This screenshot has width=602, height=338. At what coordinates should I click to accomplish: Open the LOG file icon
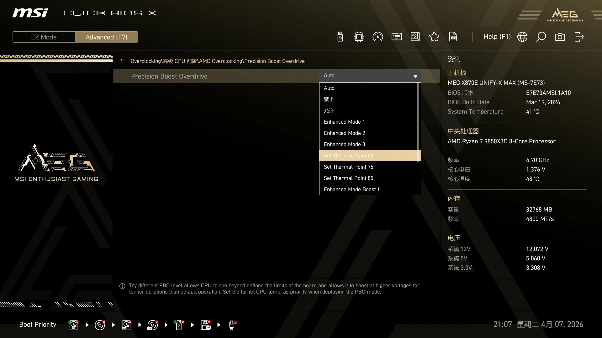(x=453, y=37)
